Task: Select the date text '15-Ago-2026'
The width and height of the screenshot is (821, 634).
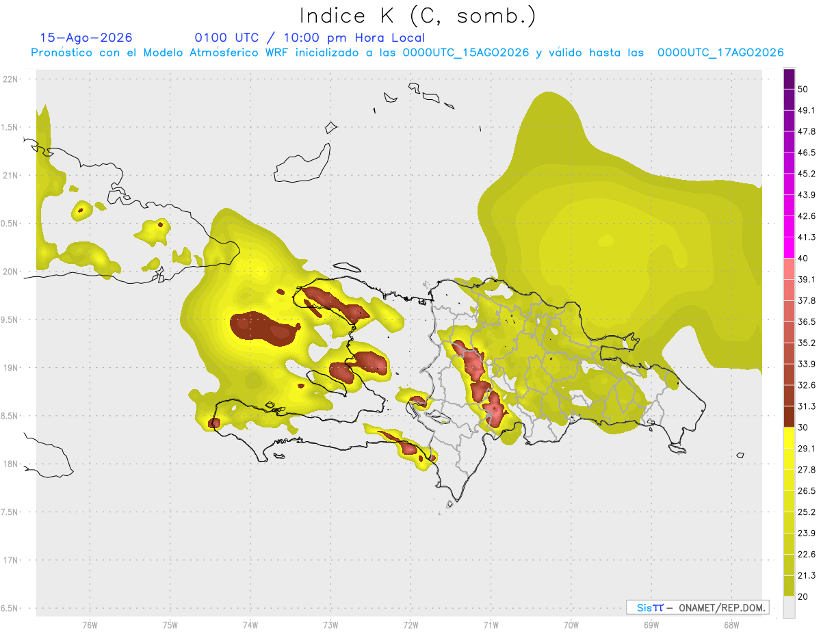Action: [86, 38]
